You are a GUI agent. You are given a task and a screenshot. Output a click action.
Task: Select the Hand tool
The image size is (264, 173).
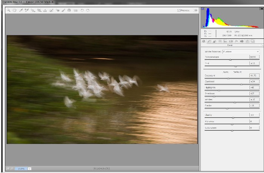coord(14,11)
